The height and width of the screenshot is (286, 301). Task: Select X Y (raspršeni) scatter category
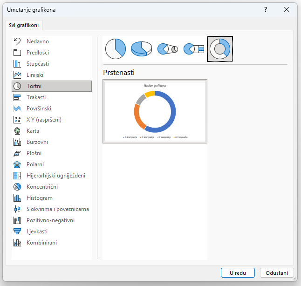[44, 120]
